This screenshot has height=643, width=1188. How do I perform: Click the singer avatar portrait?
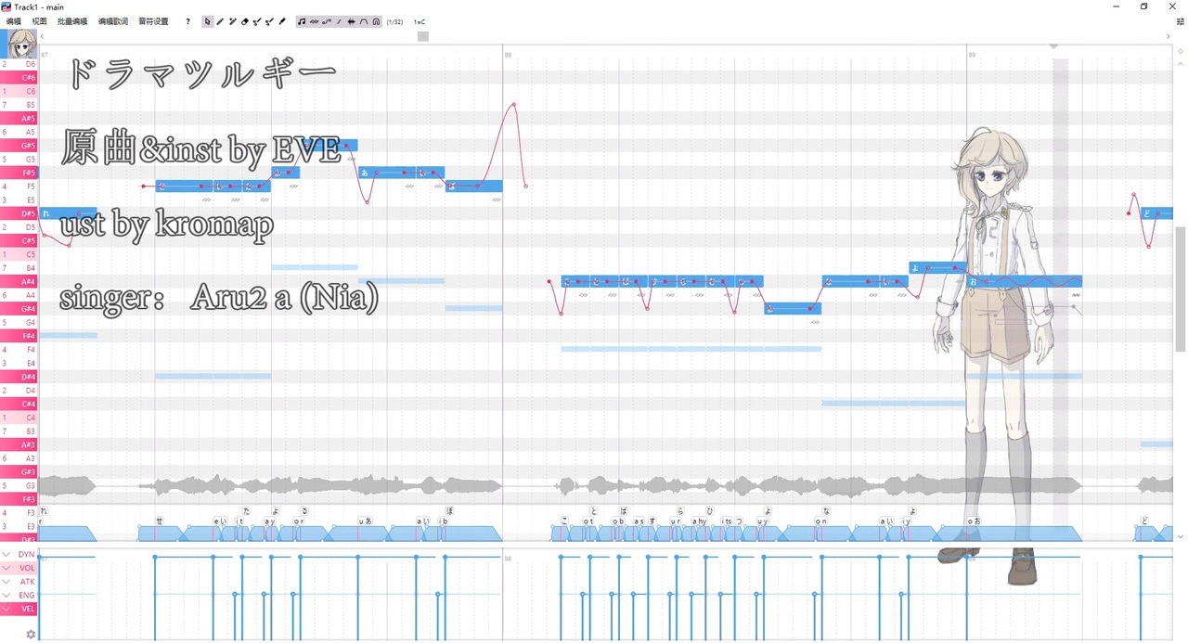pyautogui.click(x=20, y=44)
